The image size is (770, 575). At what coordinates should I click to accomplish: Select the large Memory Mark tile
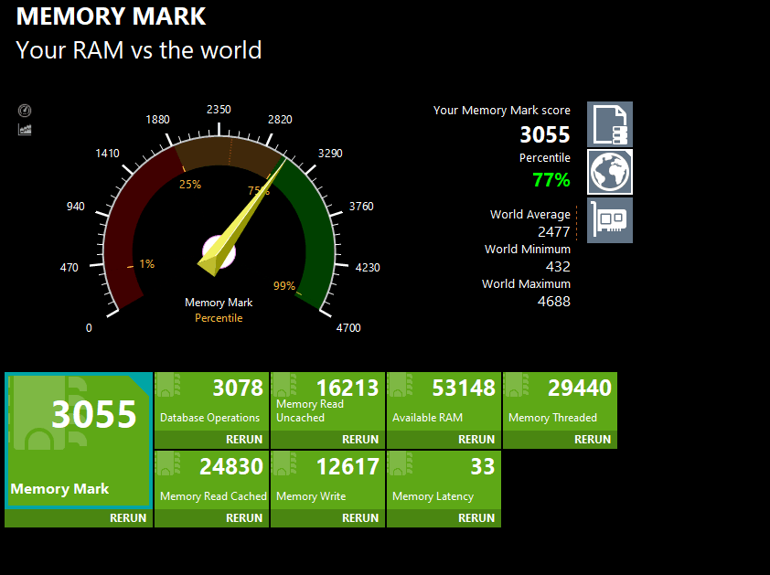click(x=78, y=441)
